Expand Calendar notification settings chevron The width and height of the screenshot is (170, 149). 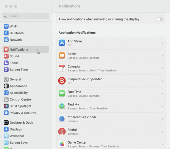tap(162, 68)
